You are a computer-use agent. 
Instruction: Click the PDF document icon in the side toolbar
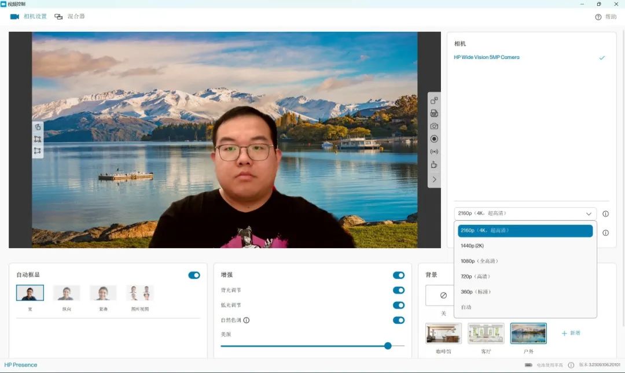434,113
